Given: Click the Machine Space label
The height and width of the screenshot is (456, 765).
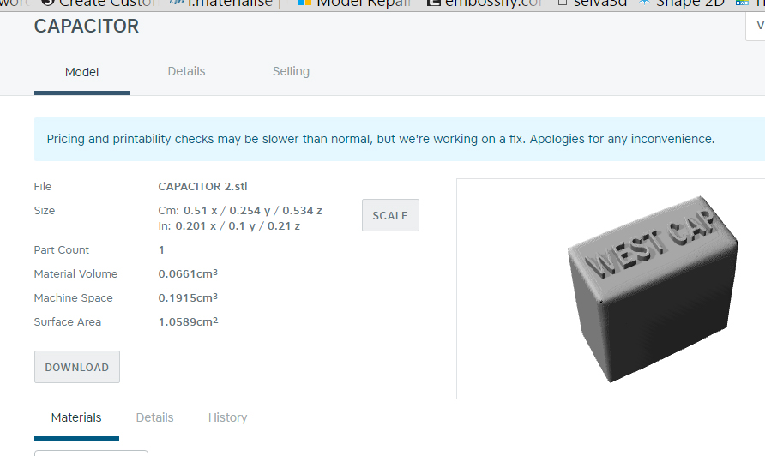Looking at the screenshot, I should [73, 297].
